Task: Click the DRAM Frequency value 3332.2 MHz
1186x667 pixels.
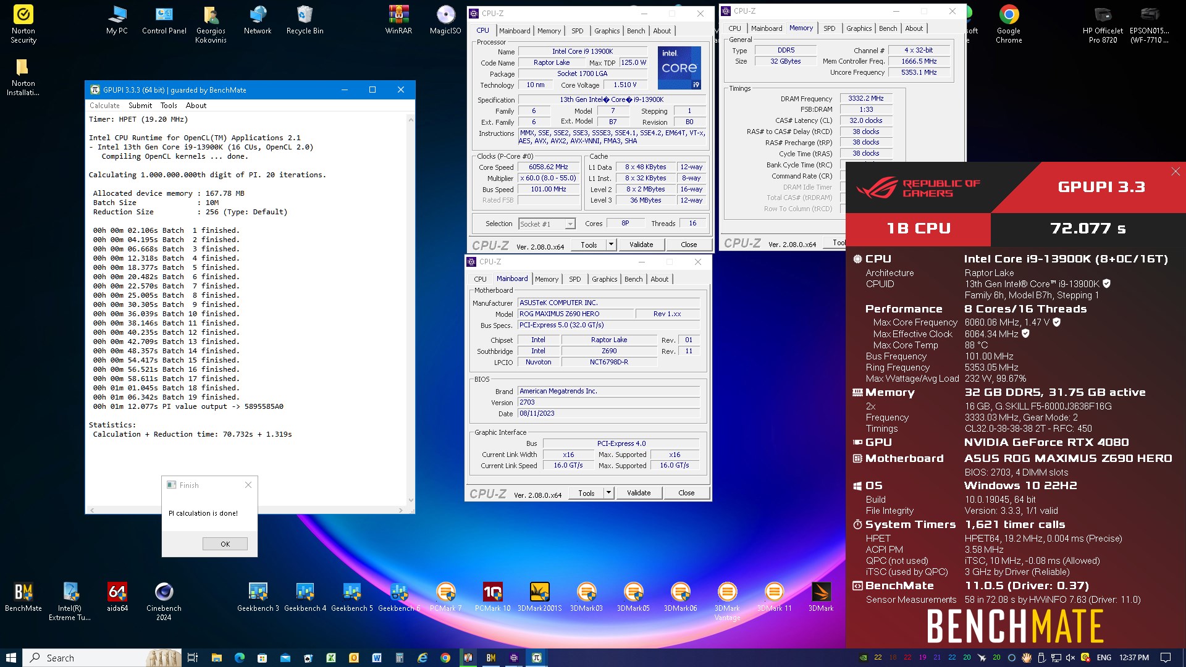Action: click(x=865, y=98)
